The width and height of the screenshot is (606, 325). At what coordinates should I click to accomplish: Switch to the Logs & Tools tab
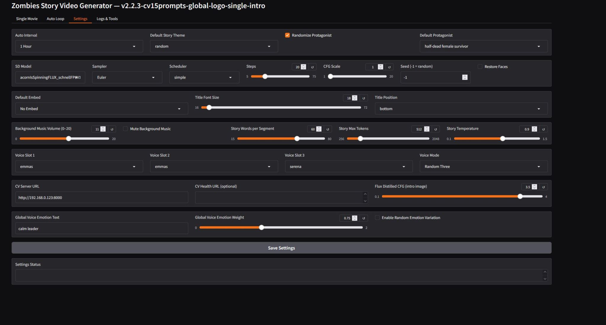tap(107, 19)
